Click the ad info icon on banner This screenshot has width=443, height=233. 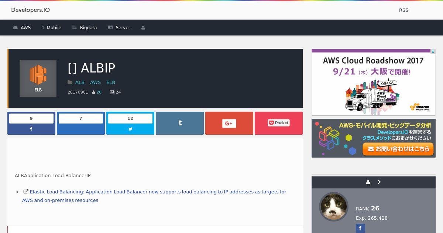[x=433, y=51]
